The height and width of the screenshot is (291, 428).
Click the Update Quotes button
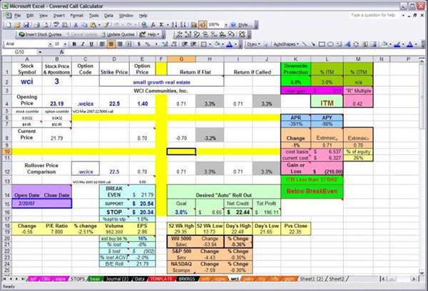coord(118,35)
